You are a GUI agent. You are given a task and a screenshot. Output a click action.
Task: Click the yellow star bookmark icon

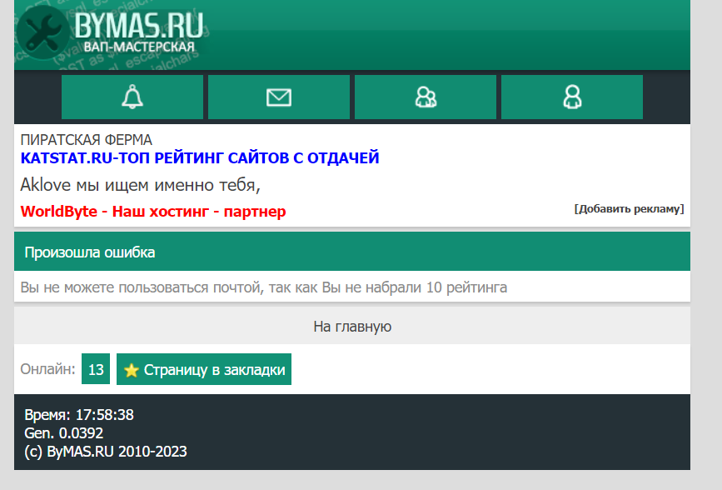tap(131, 370)
